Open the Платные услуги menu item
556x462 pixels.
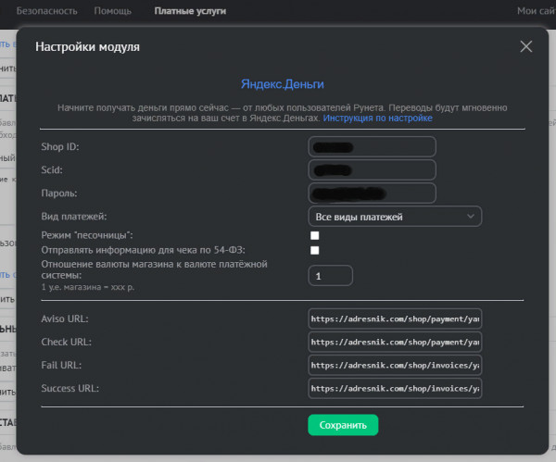[190, 11]
